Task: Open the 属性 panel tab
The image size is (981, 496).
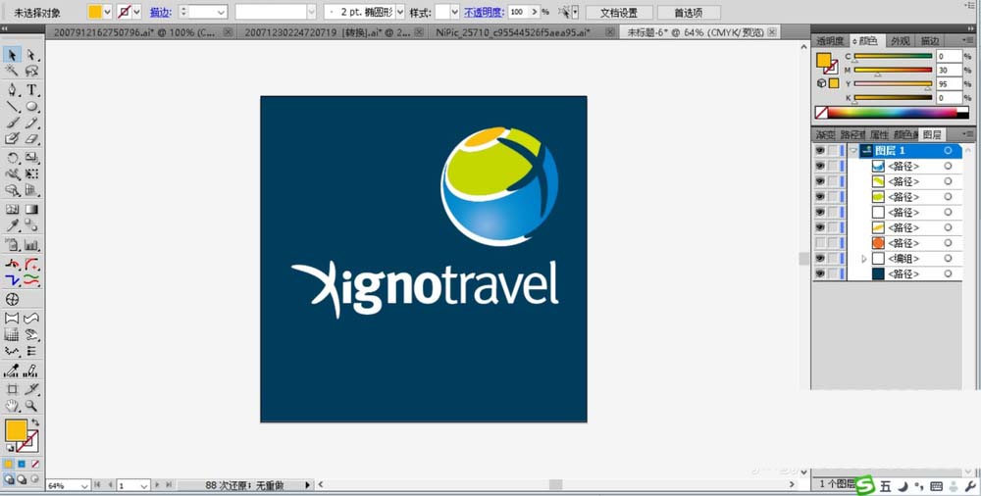Action: coord(879,134)
